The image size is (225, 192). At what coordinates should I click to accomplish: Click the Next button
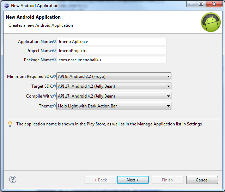(133, 180)
